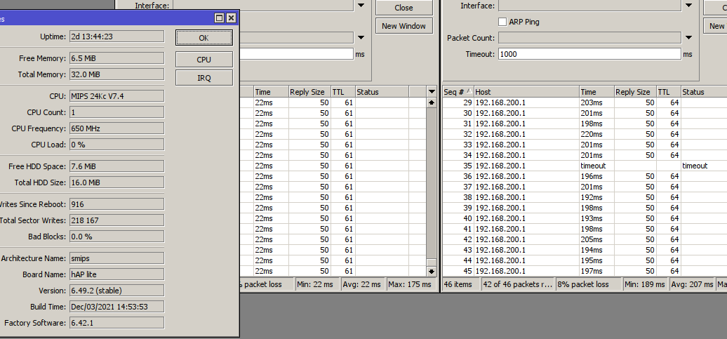Expand the dropdown arrow below Interface in left Ping
The image size is (727, 339).
click(361, 38)
